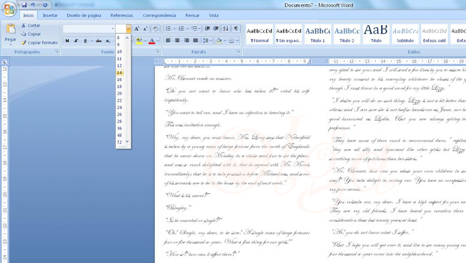This screenshot has height=263, width=466.
Task: Toggle strikethrough (abc) formatting
Action: pos(99,41)
